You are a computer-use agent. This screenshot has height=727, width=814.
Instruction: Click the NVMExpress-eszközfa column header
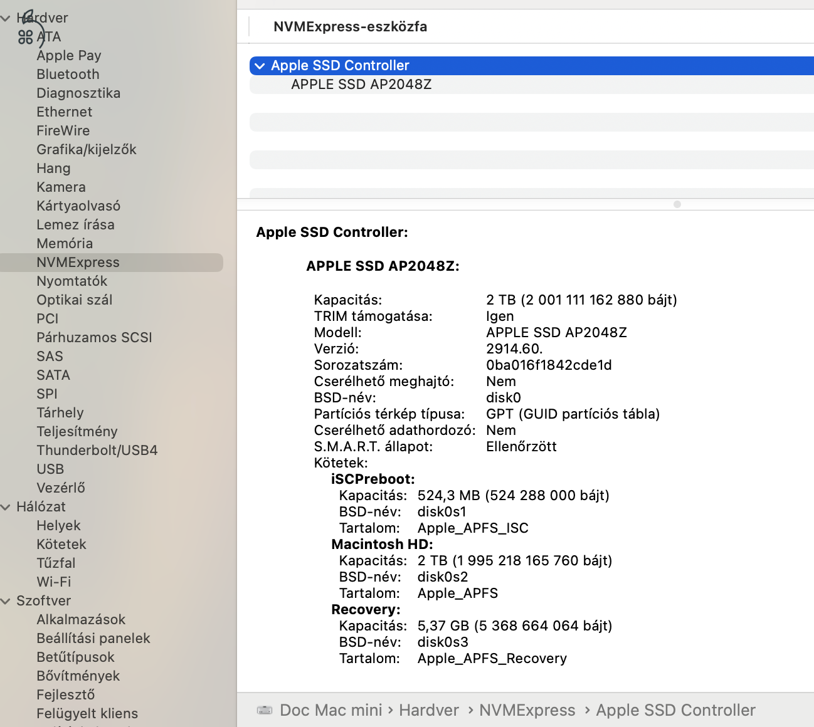(x=350, y=27)
